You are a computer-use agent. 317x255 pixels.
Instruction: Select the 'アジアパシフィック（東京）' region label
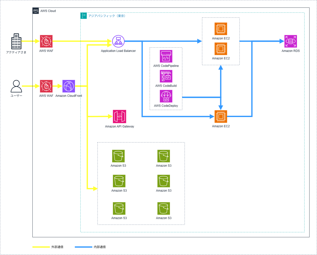107,16
